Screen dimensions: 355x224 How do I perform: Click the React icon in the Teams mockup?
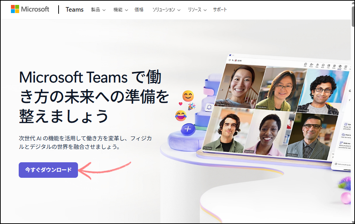(323, 66)
